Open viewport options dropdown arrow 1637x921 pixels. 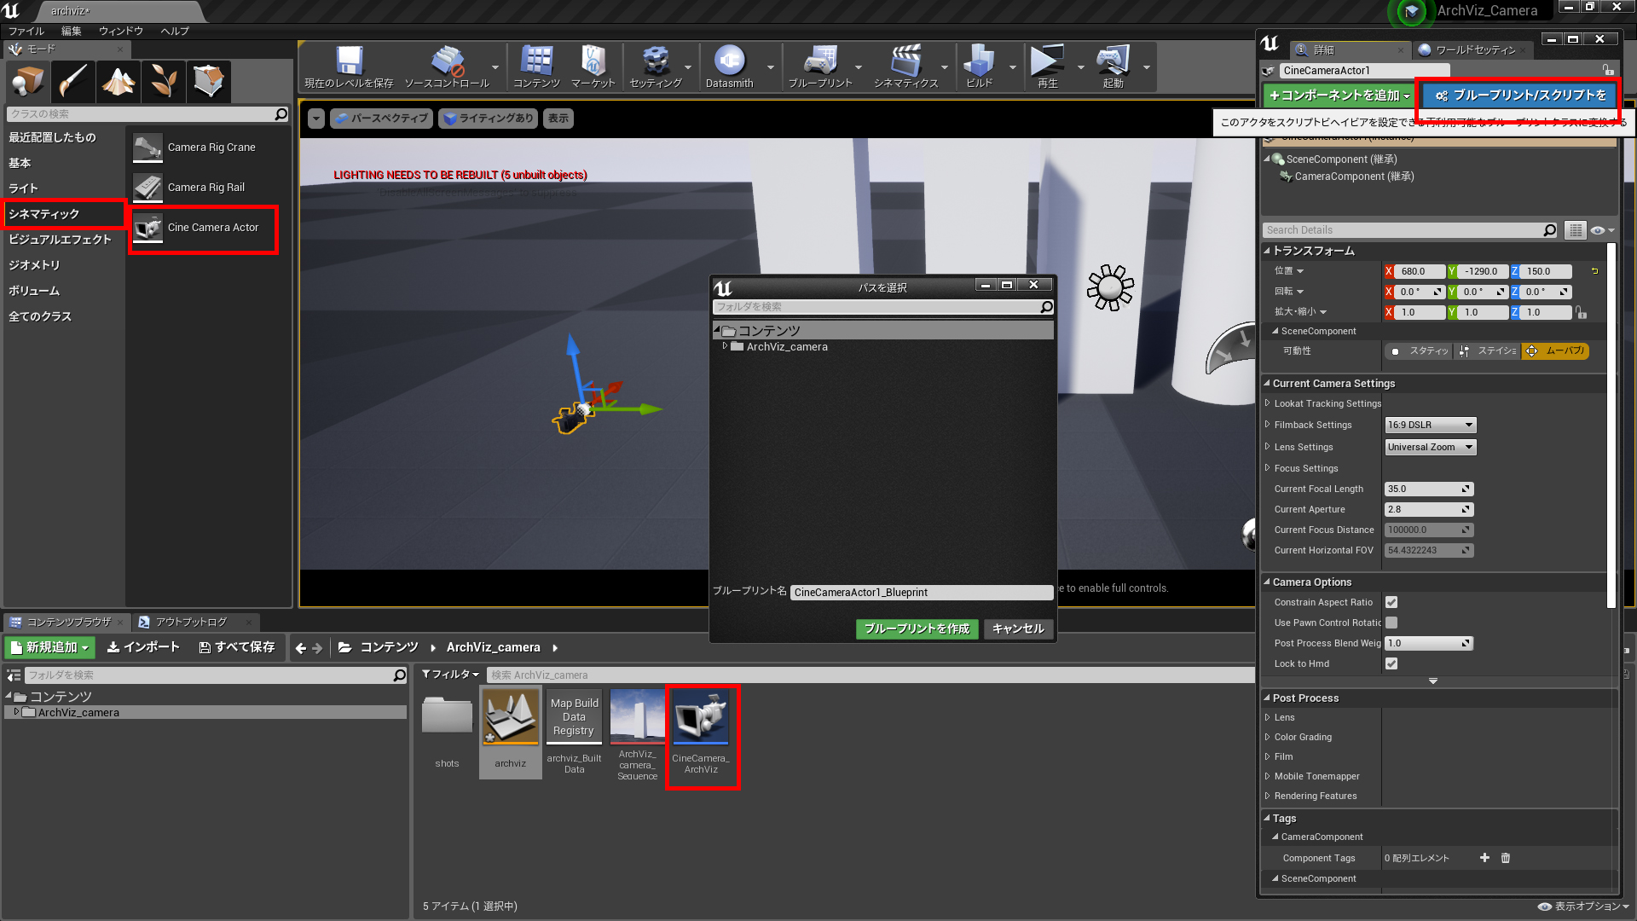315,119
